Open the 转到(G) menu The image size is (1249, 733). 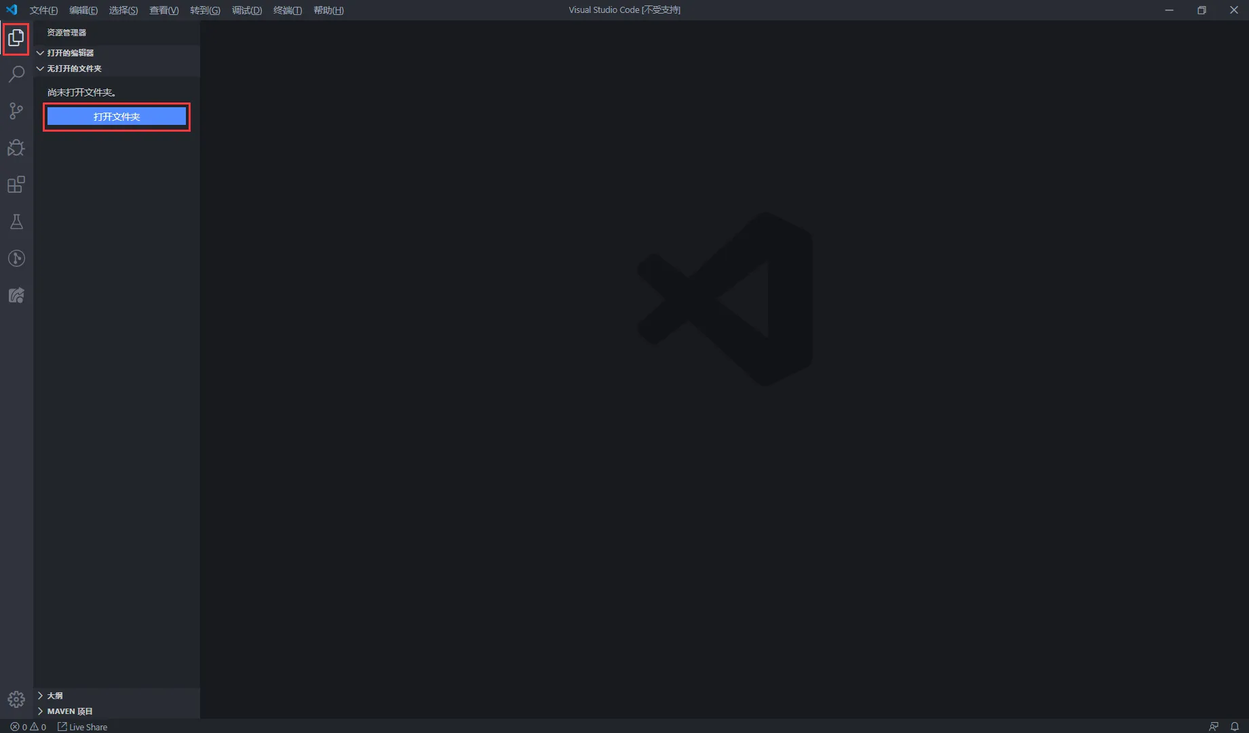point(205,10)
